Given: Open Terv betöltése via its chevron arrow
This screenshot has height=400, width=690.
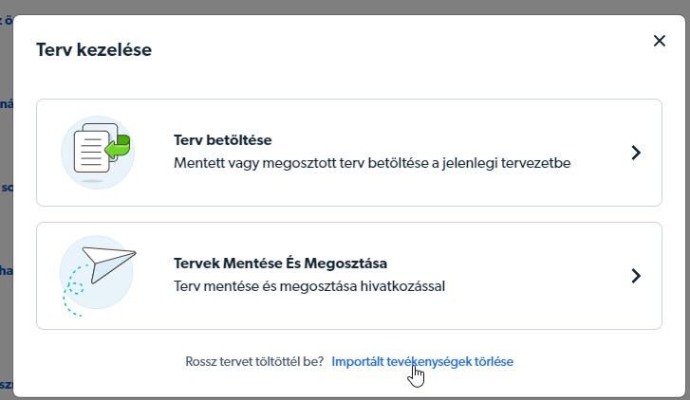Looking at the screenshot, I should tap(636, 153).
